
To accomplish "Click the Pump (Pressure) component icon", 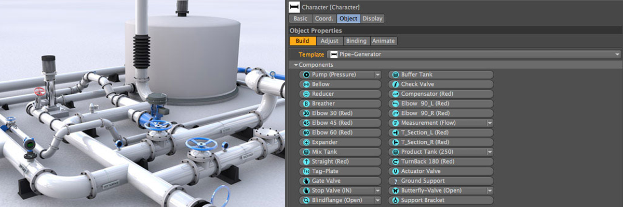I will (x=306, y=75).
